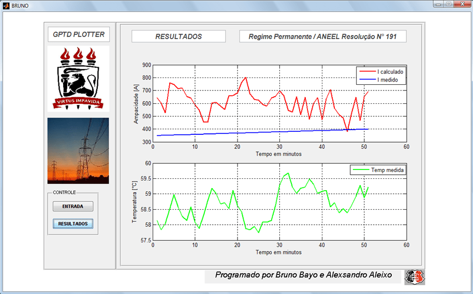
Task: Click the 'Programado por Bruno Bayo' footer text
Action: pos(303,275)
